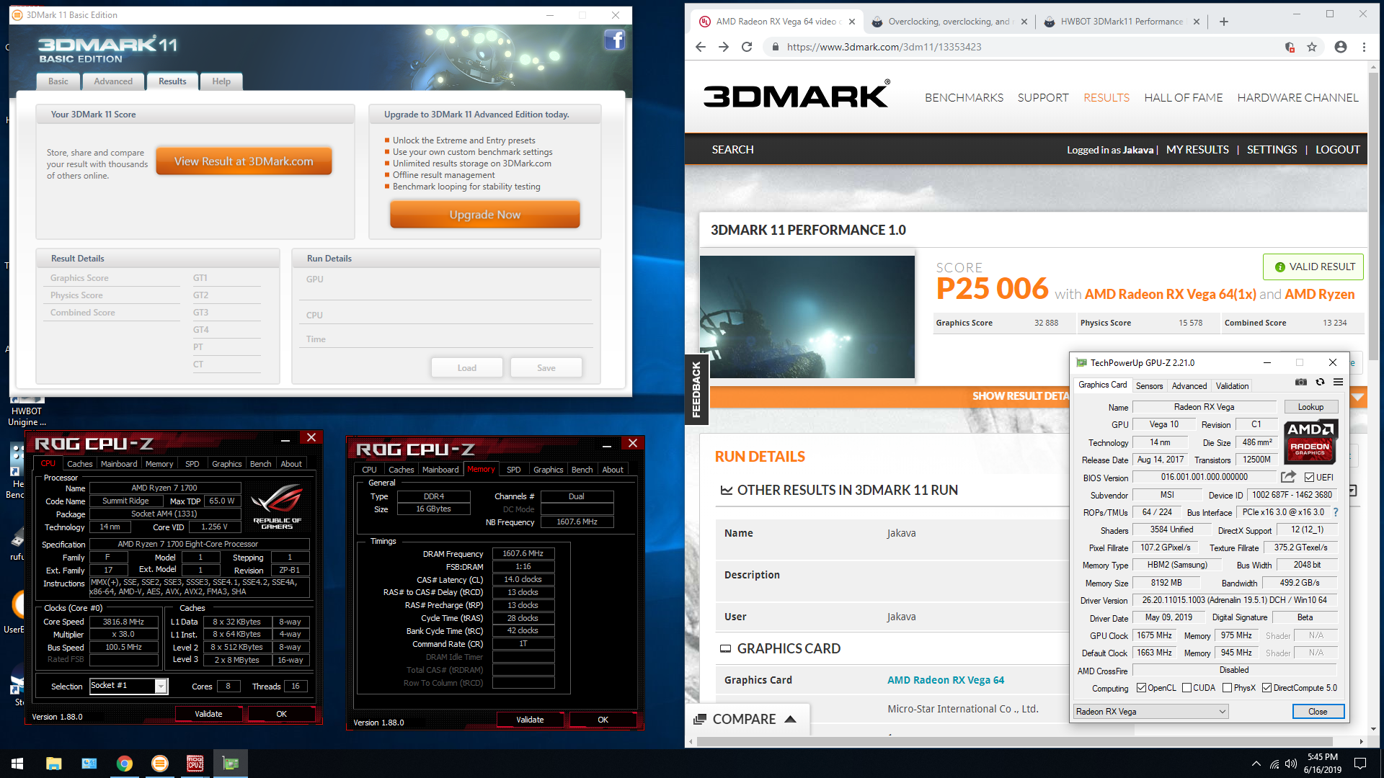Click MY RESULTS in the 3DMark site header
This screenshot has width=1384, height=778.
coord(1197,150)
